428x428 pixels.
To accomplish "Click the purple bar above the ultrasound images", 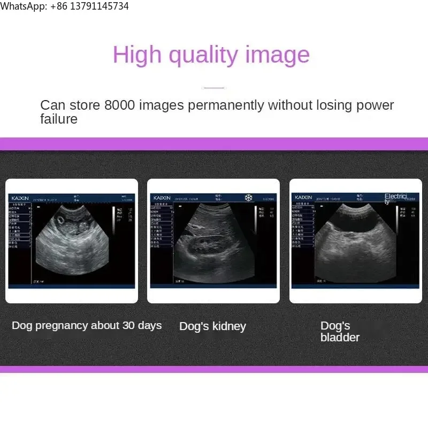I will click(214, 144).
